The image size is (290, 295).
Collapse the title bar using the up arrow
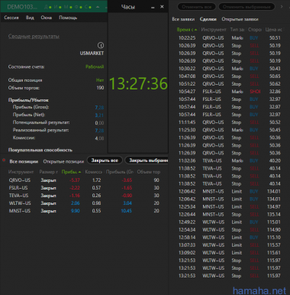point(98,7)
